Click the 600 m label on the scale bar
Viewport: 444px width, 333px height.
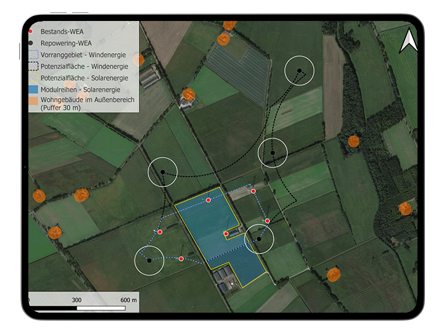pyautogui.click(x=128, y=300)
